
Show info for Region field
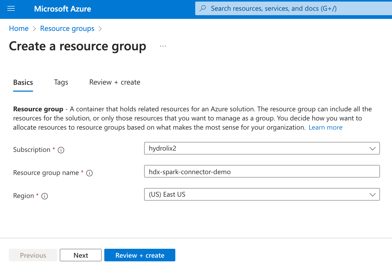click(x=45, y=196)
